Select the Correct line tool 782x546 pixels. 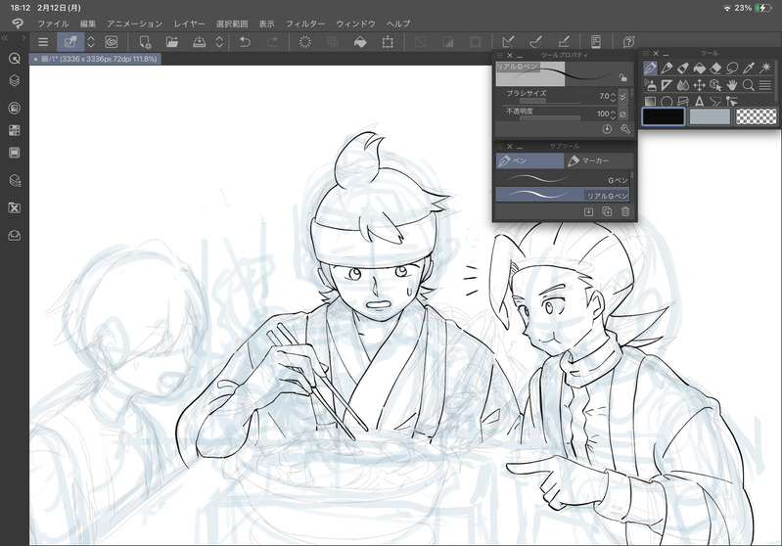click(732, 102)
